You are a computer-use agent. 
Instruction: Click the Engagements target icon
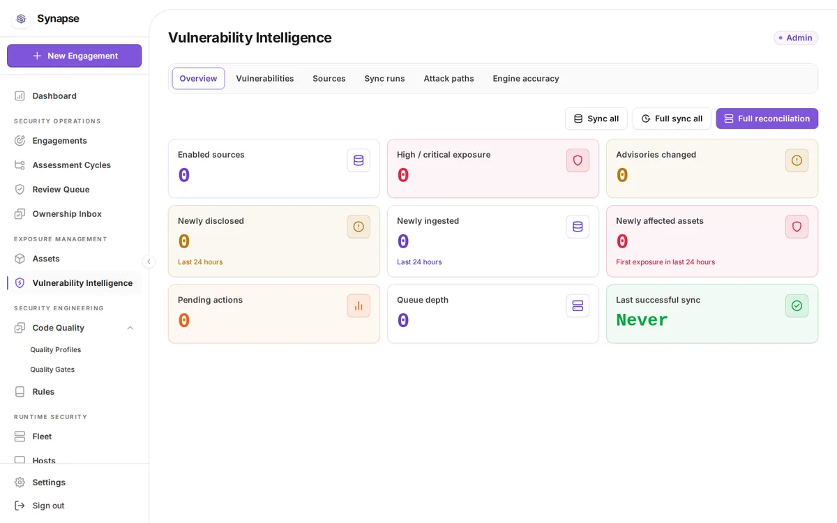click(x=20, y=140)
